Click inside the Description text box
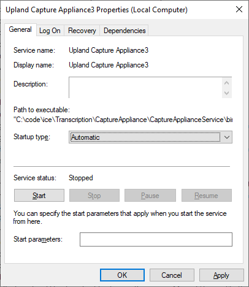This screenshot has width=249, height=287. (145, 88)
